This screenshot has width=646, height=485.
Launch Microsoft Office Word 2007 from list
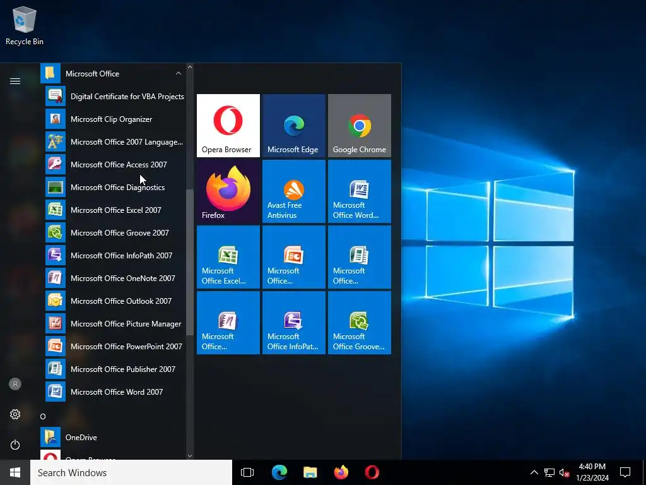(115, 392)
